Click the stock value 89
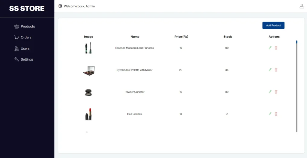This screenshot has width=307, height=158. click(x=227, y=92)
